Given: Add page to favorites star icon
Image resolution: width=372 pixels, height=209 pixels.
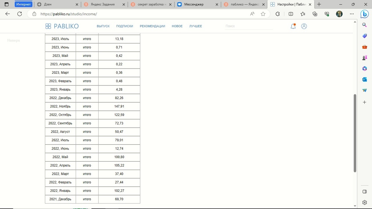Looking at the screenshot, I should click(x=263, y=14).
